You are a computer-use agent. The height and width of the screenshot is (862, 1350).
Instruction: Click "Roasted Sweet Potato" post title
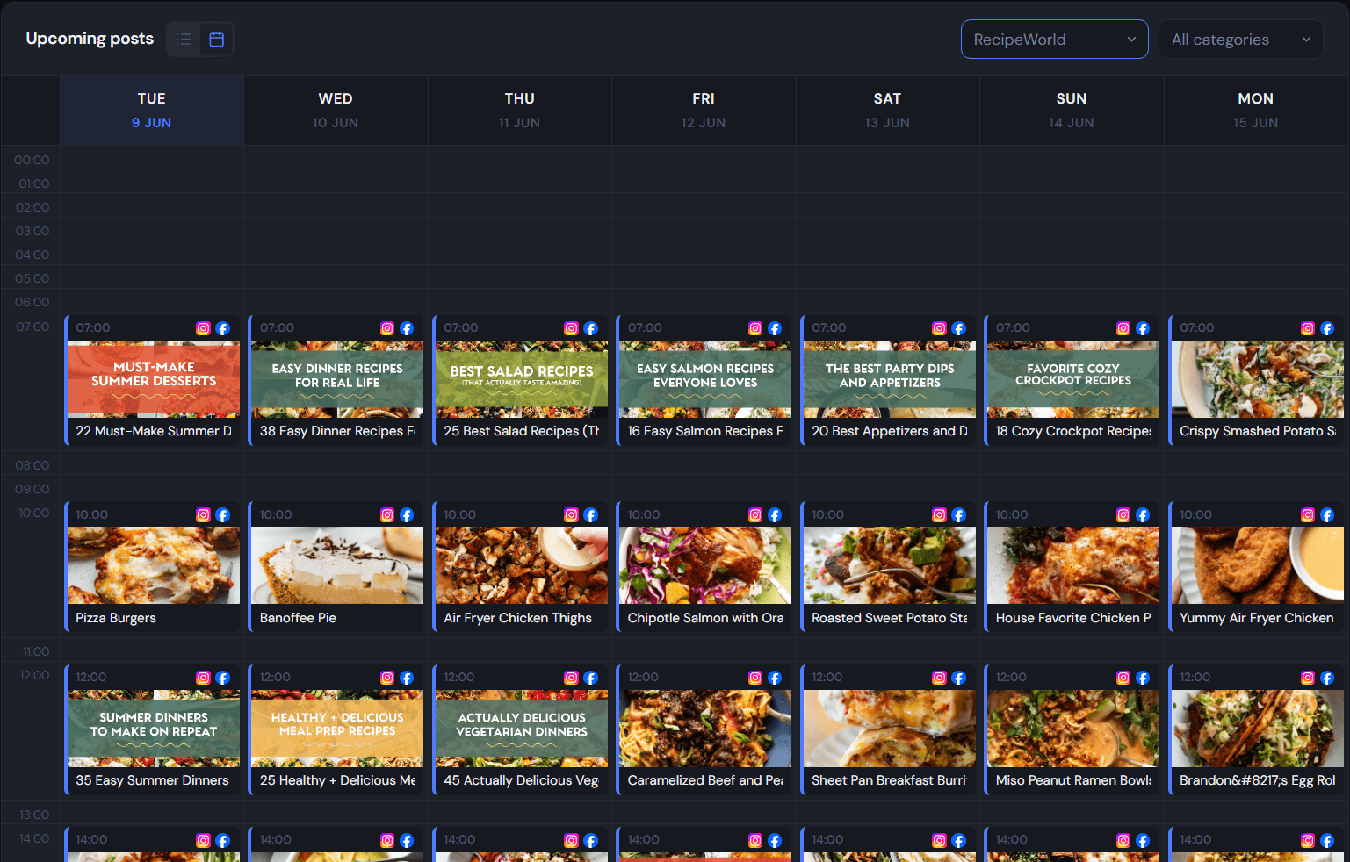pyautogui.click(x=890, y=618)
